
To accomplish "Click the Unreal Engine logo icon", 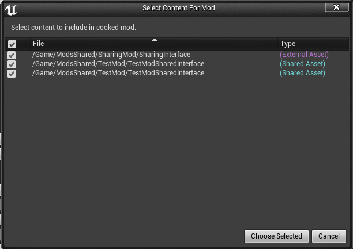I will [11, 10].
